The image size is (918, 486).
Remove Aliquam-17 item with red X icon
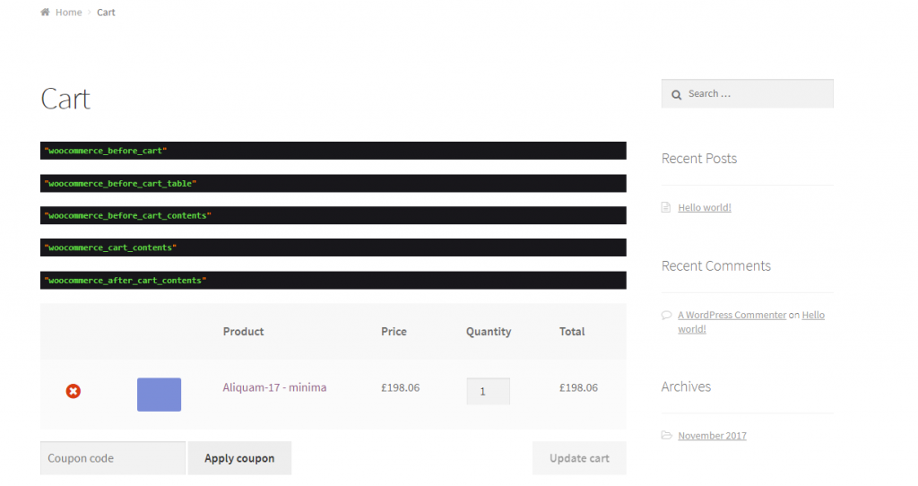74,391
